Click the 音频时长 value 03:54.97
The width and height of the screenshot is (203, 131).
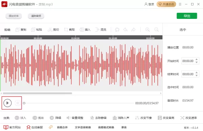click(188, 100)
